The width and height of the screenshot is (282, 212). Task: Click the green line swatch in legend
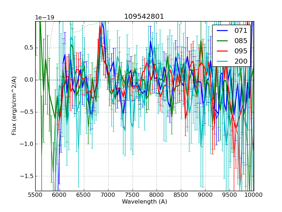[222, 41]
